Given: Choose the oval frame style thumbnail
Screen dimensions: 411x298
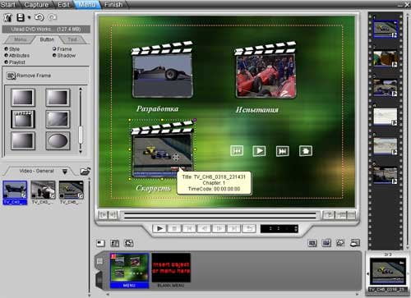Looking at the screenshot, I should coord(58,141).
